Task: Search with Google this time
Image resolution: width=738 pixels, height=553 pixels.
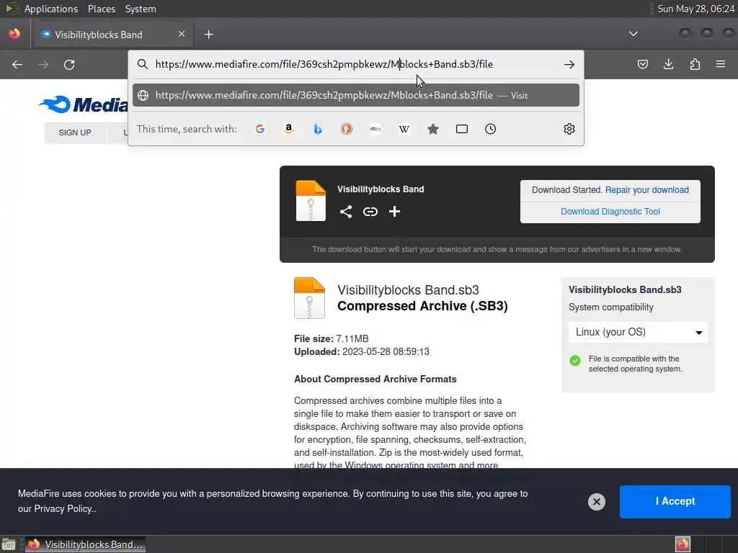Action: click(x=259, y=129)
